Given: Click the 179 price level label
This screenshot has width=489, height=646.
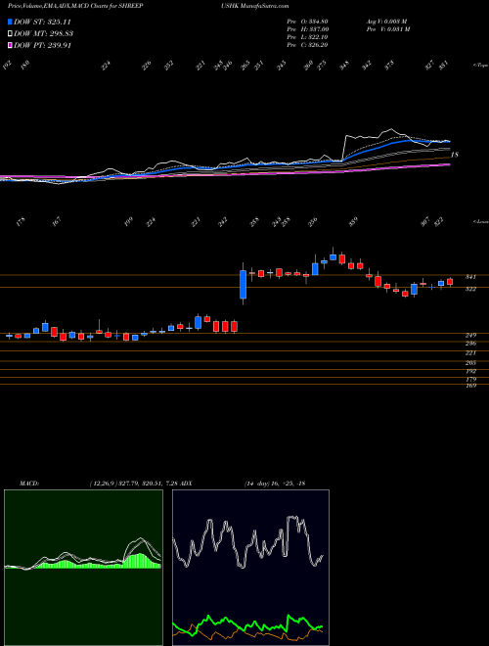Looking at the screenshot, I should (x=470, y=380).
